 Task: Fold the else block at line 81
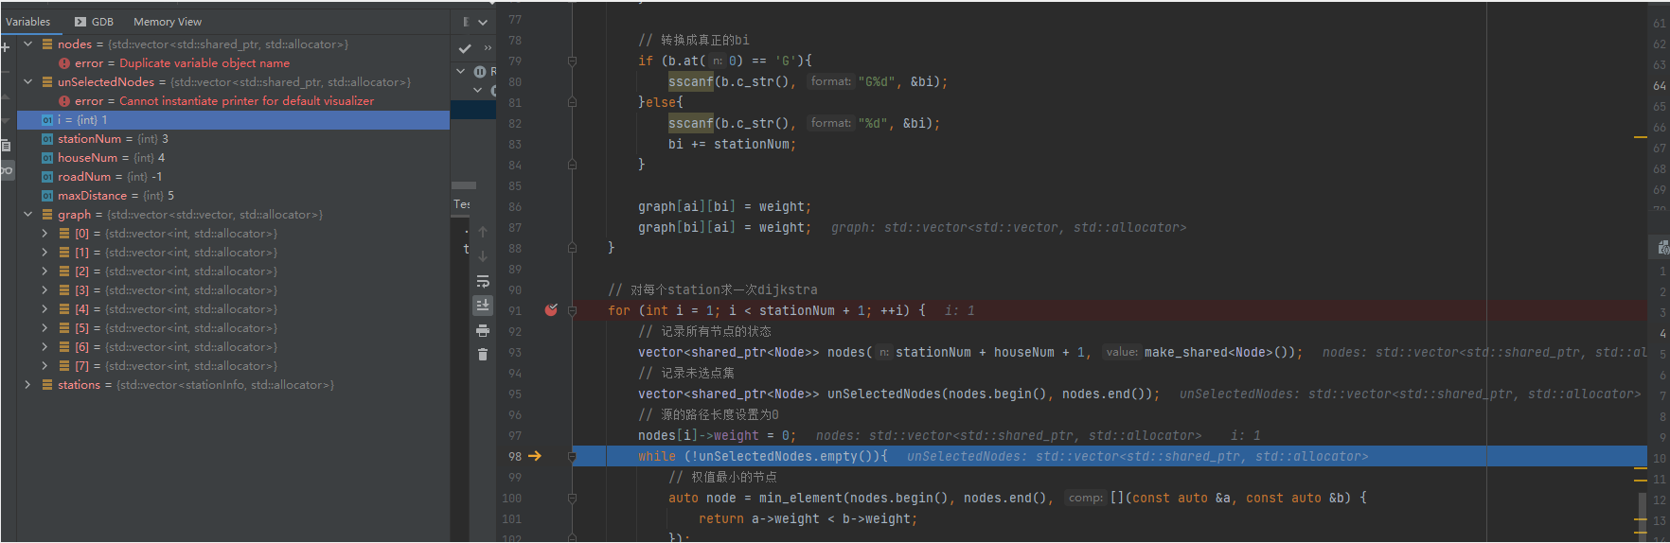(x=572, y=102)
